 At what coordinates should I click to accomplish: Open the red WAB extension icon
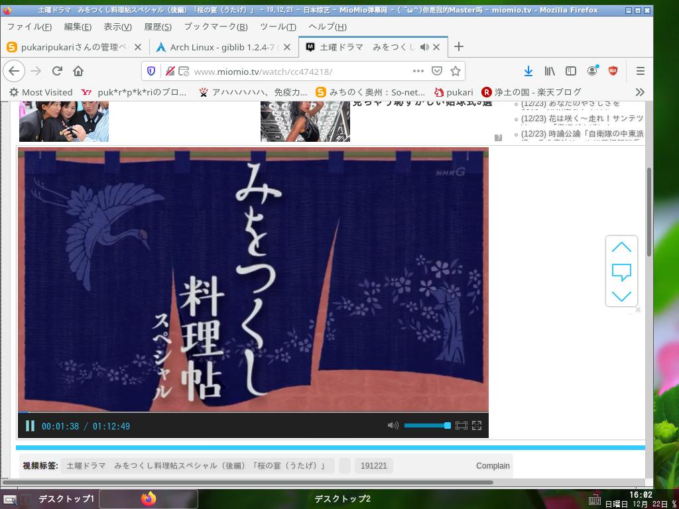coord(613,71)
